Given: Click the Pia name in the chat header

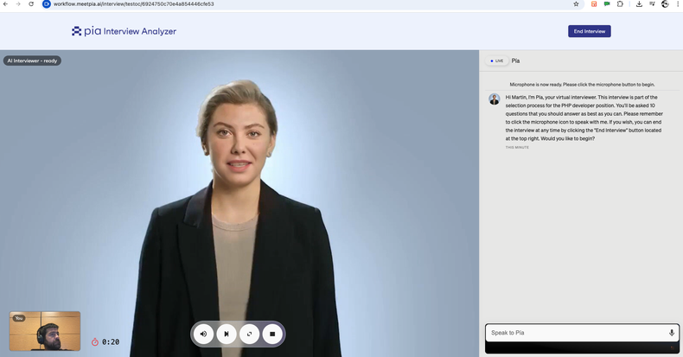Looking at the screenshot, I should pos(515,61).
